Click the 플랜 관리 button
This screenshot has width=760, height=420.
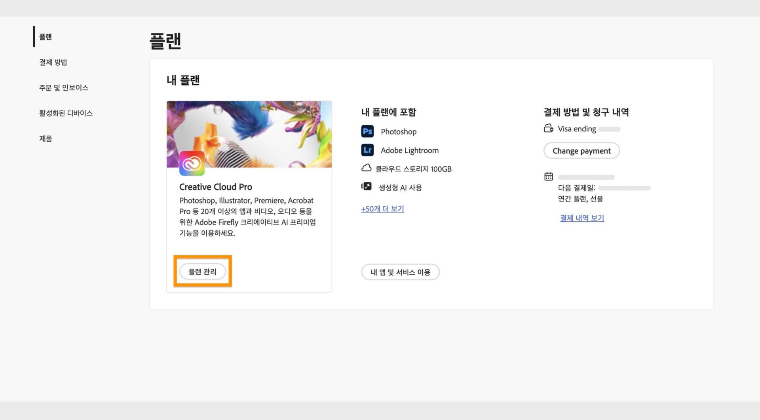(x=202, y=272)
